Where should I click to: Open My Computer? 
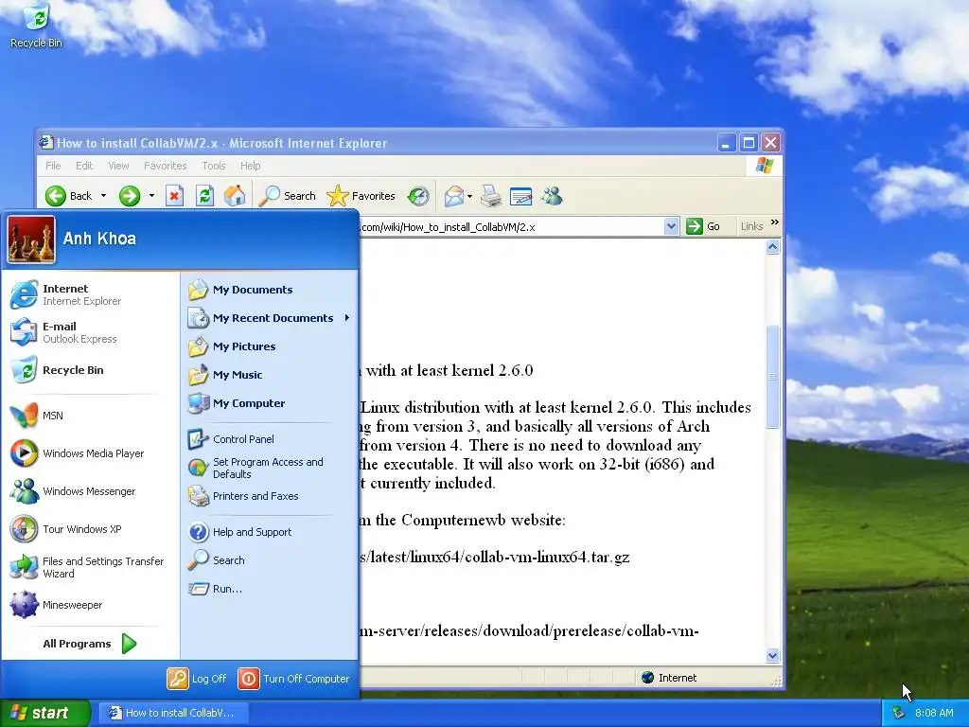pyautogui.click(x=270, y=403)
